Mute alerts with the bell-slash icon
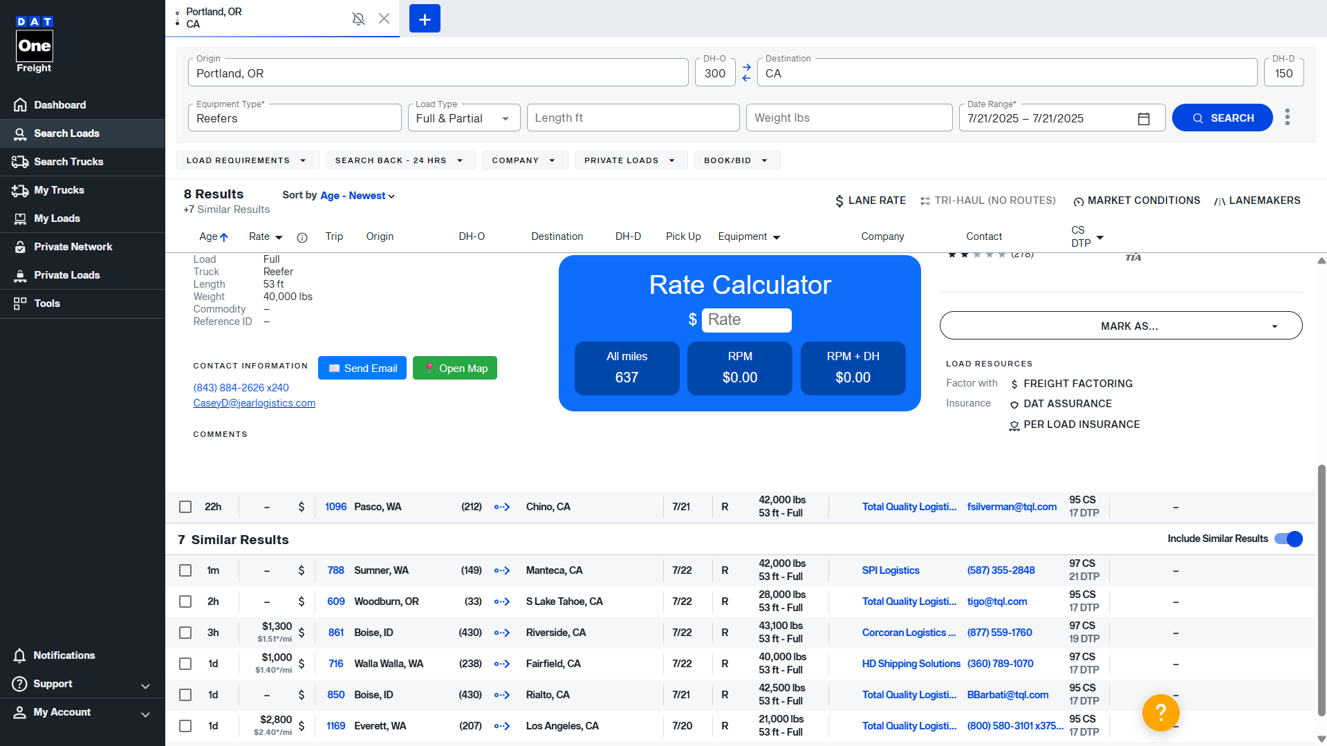1327x746 pixels. tap(358, 19)
